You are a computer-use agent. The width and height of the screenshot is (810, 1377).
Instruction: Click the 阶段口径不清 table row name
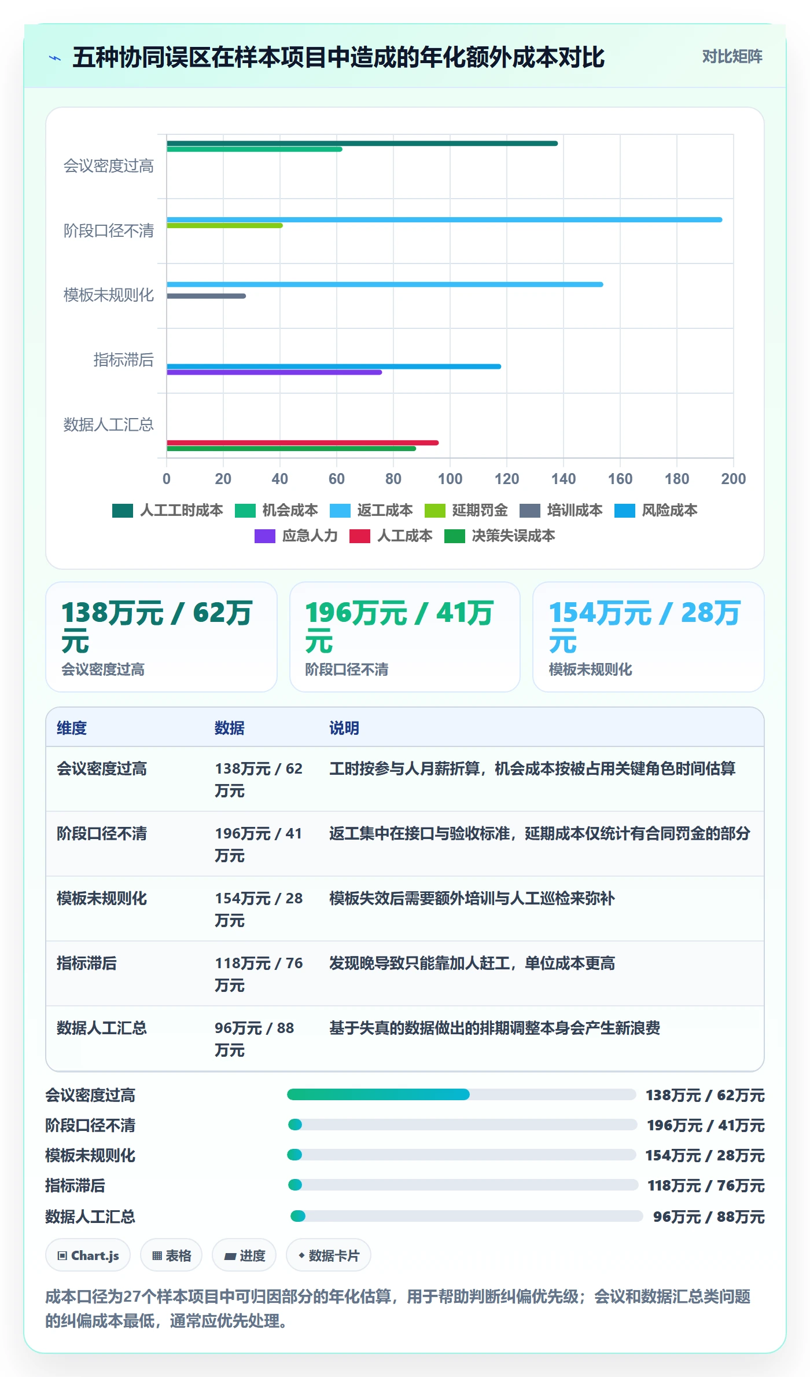[x=102, y=833]
